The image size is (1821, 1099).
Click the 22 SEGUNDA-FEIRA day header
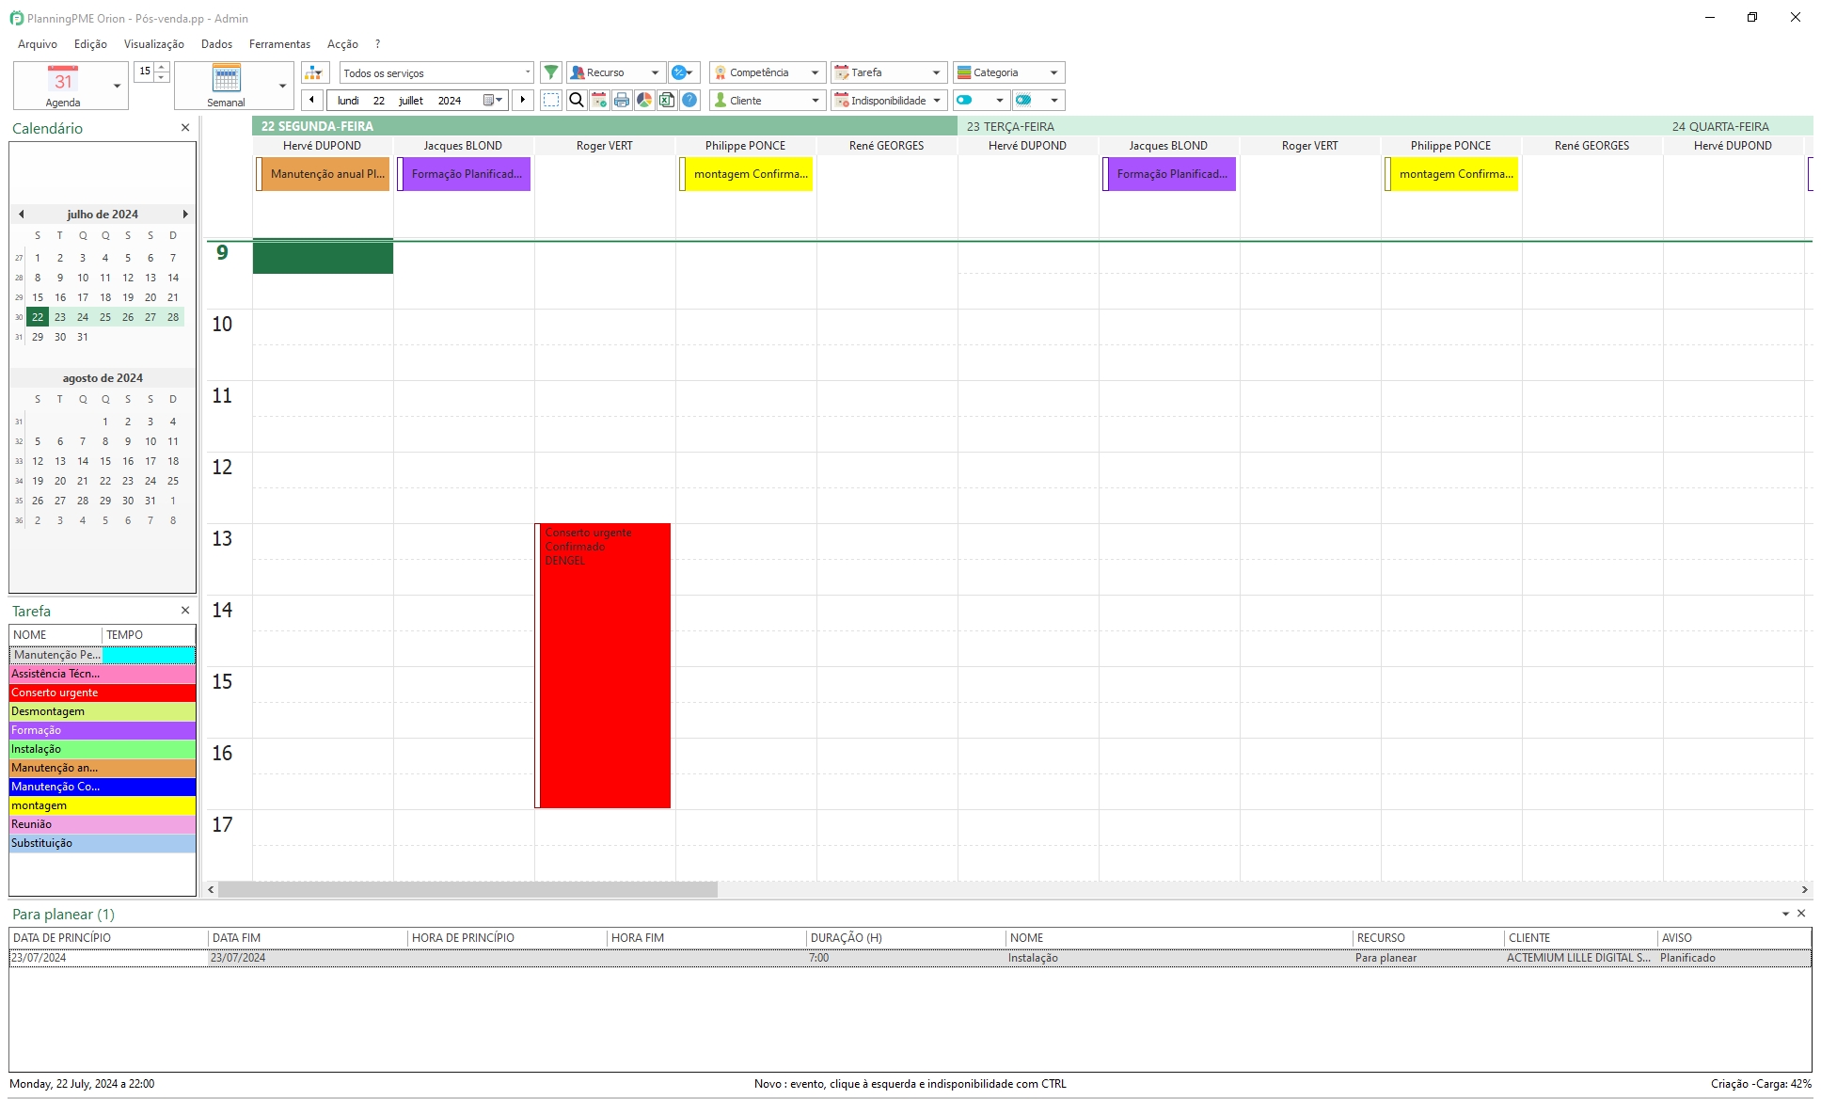(x=604, y=126)
